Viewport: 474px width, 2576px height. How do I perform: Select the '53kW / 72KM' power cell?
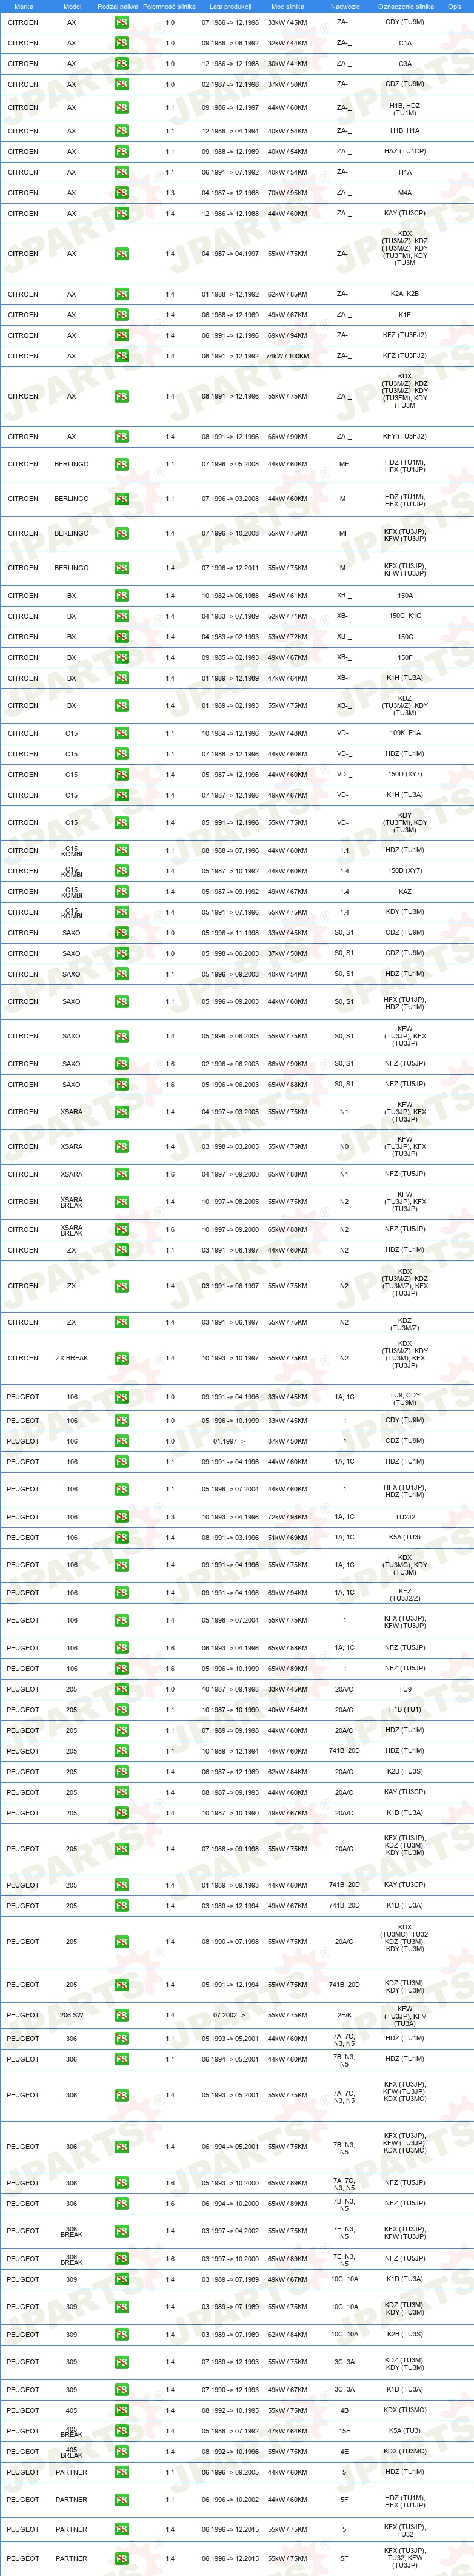pos(287,637)
